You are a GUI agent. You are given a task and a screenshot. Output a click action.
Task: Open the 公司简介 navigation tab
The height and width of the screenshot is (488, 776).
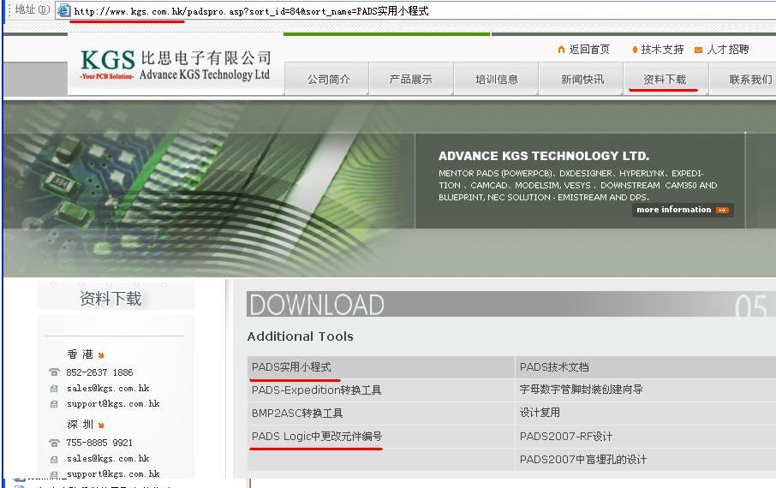(x=328, y=79)
